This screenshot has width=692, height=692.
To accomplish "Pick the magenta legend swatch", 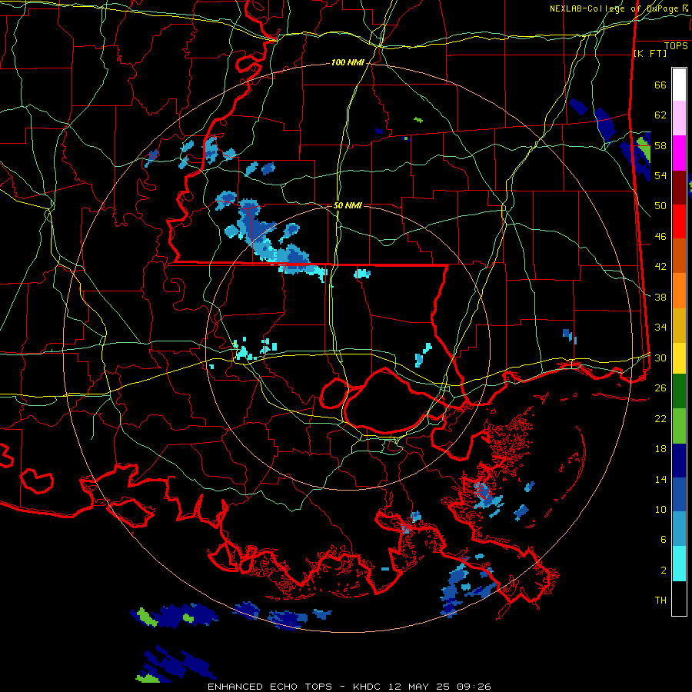I will click(x=679, y=153).
